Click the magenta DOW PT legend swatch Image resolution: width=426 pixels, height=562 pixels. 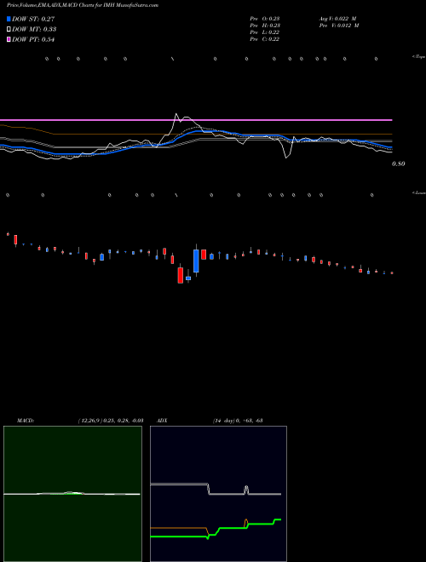pyautogui.click(x=9, y=40)
